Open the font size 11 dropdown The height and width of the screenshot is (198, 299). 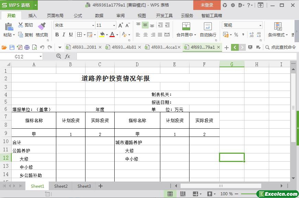[114, 25]
